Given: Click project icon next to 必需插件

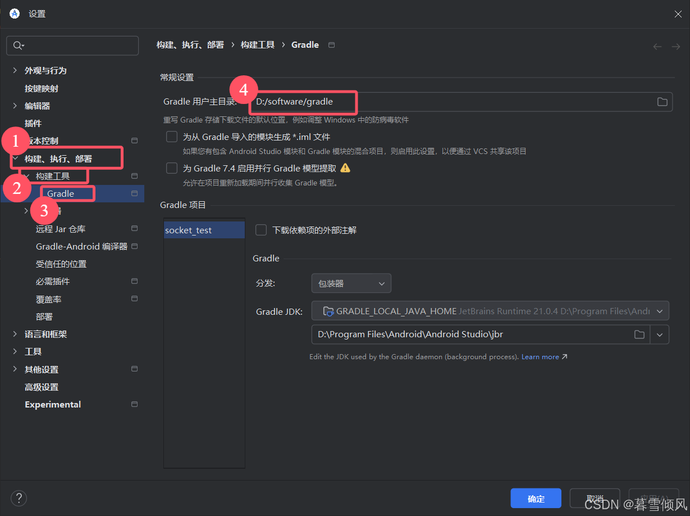Looking at the screenshot, I should coord(134,281).
